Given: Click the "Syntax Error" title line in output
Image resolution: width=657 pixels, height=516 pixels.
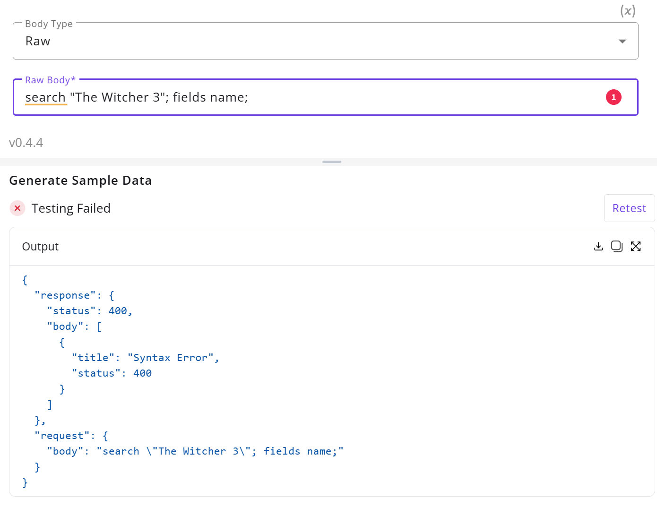Looking at the screenshot, I should (146, 358).
